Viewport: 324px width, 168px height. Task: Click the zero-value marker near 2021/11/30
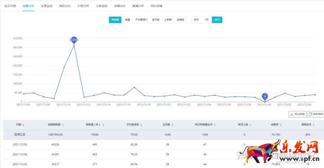(265, 96)
